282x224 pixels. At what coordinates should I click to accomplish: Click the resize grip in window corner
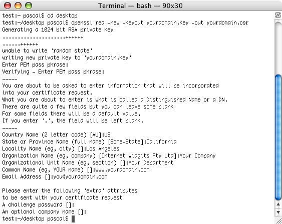(278, 220)
